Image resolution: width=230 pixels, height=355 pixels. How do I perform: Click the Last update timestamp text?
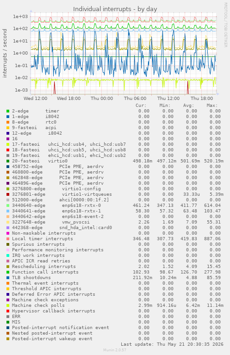(x=172, y=344)
